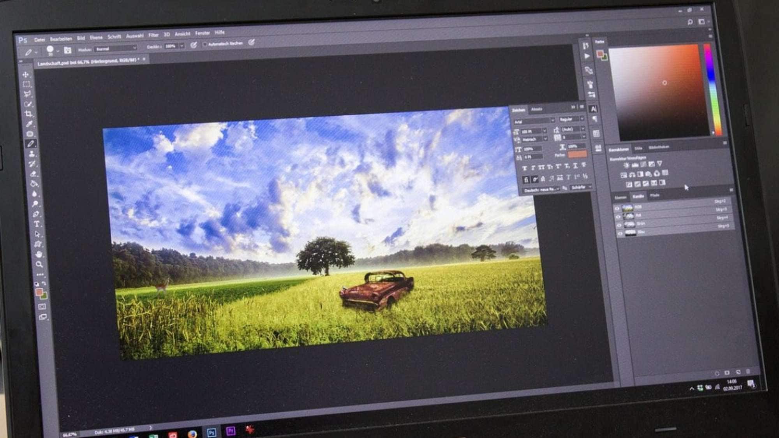Screen dimensions: 779x438
Task: Toggle visibility of the Rot channel
Action: point(618,216)
